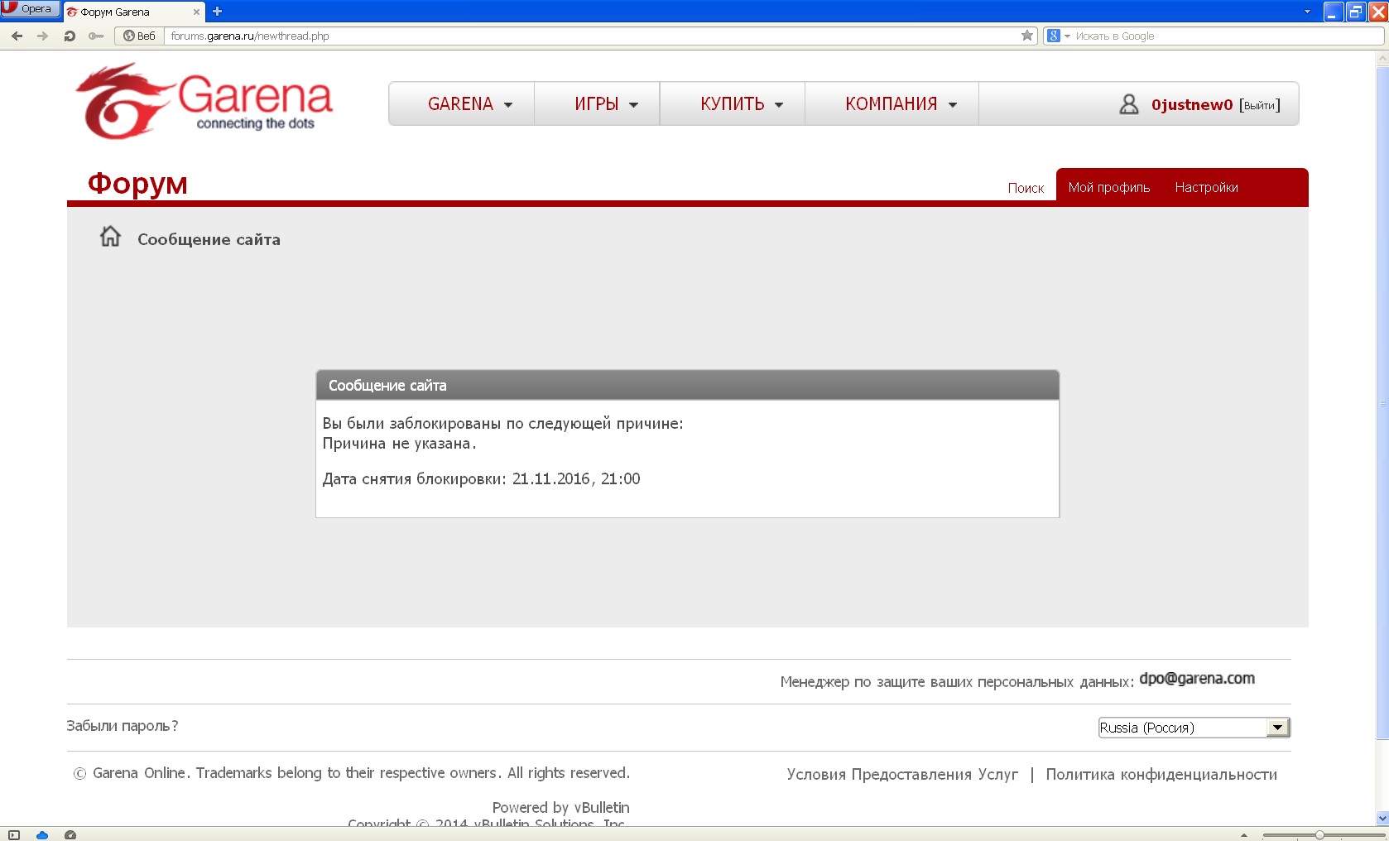This screenshot has width=1389, height=841.
Task: Click the Сообщение сайта breadcrumb title
Action: (209, 239)
